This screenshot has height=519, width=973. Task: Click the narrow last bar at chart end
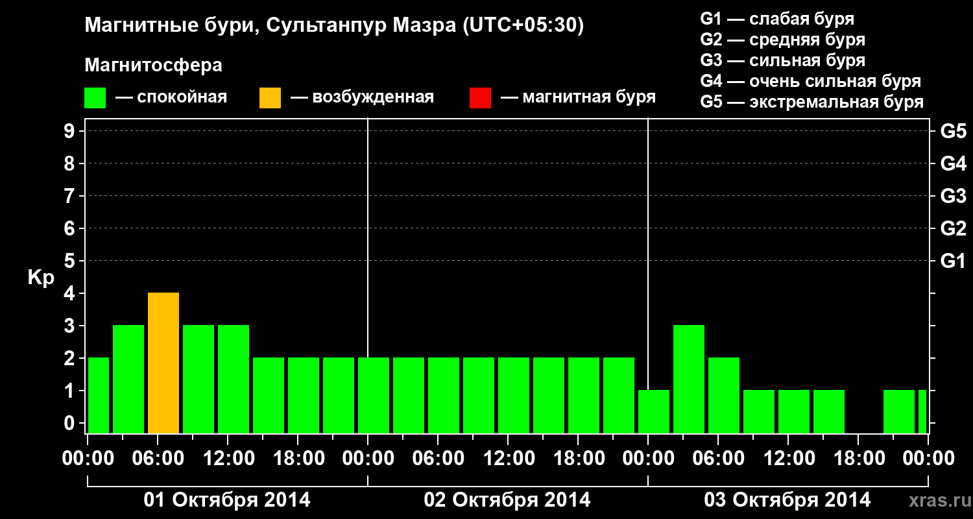click(922, 412)
